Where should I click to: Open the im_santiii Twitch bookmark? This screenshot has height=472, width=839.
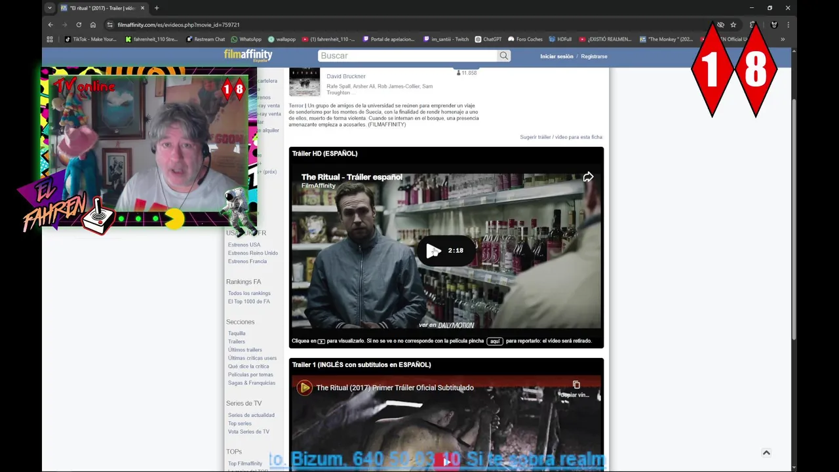point(446,39)
